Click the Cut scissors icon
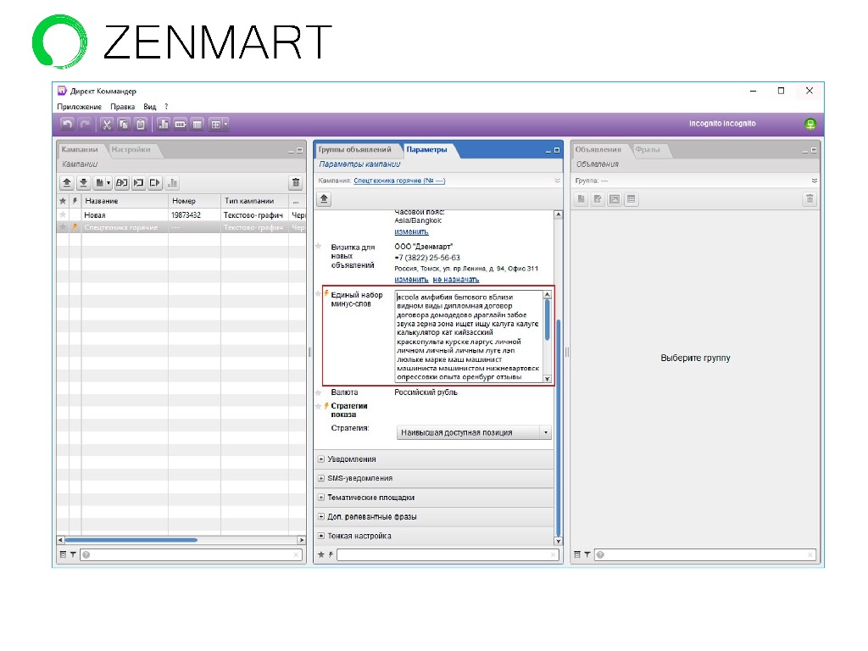Viewport: 868px width, 651px height. [x=107, y=125]
